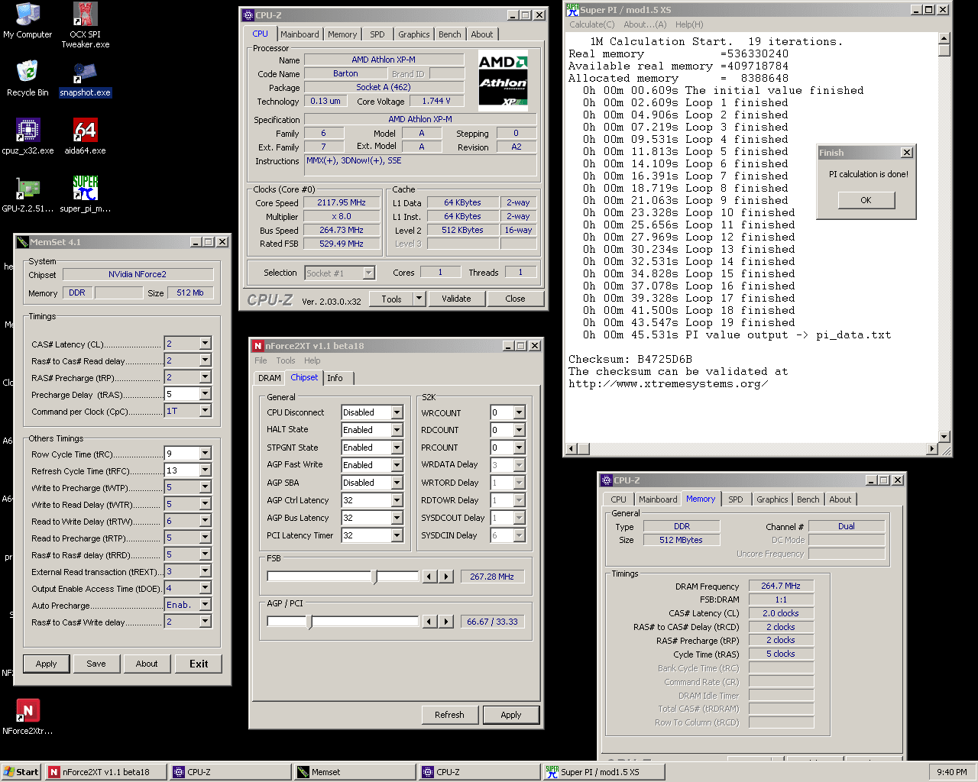This screenshot has height=782, width=978.
Task: Click Validate button in CPU-Z
Action: pos(456,299)
